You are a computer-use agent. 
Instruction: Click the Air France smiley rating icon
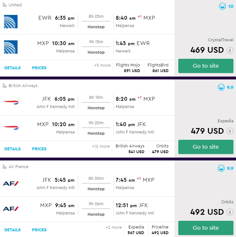(x=221, y=168)
